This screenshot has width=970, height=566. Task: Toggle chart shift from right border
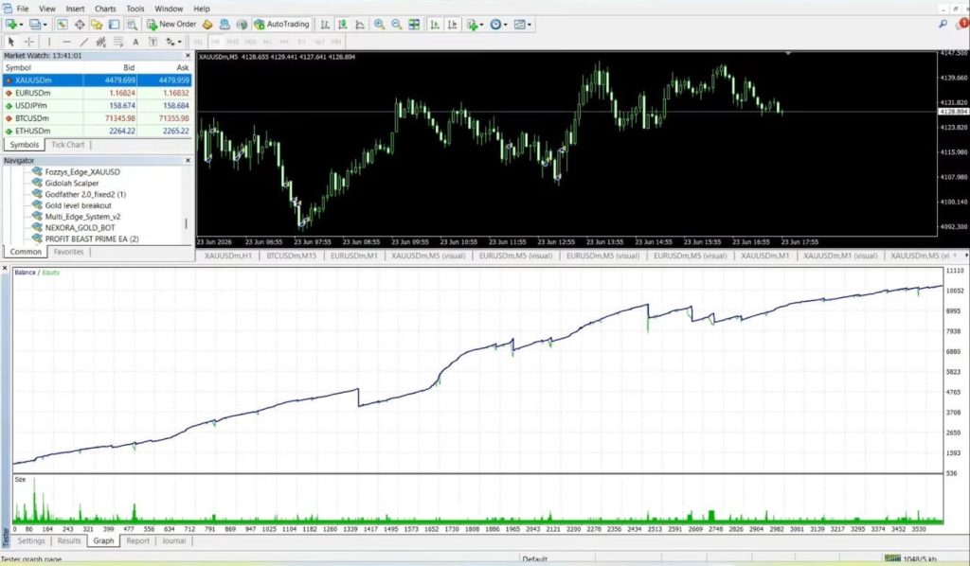(452, 24)
